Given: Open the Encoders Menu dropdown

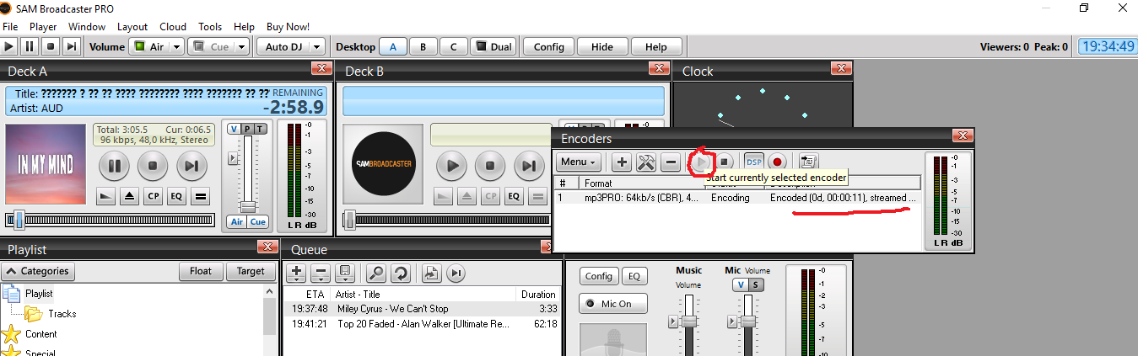Looking at the screenshot, I should tap(579, 162).
